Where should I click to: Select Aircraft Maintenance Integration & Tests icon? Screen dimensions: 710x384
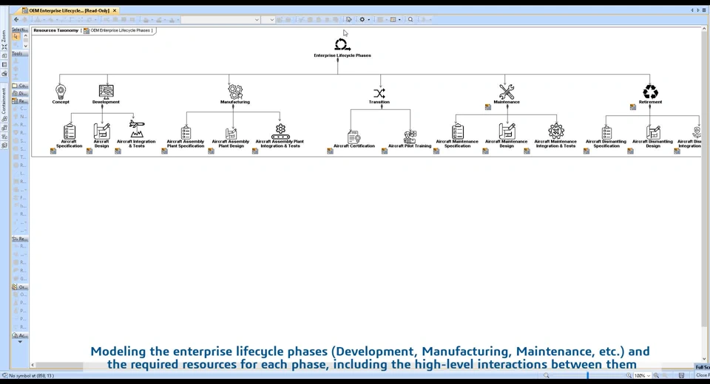[x=555, y=131]
